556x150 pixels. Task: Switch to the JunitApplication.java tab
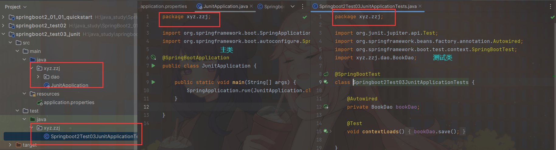pos(226,6)
